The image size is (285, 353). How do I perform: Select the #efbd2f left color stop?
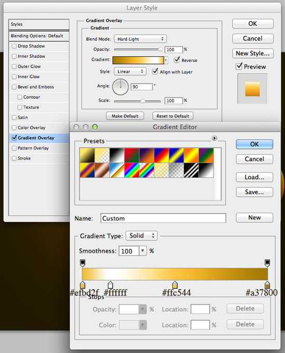(x=83, y=285)
